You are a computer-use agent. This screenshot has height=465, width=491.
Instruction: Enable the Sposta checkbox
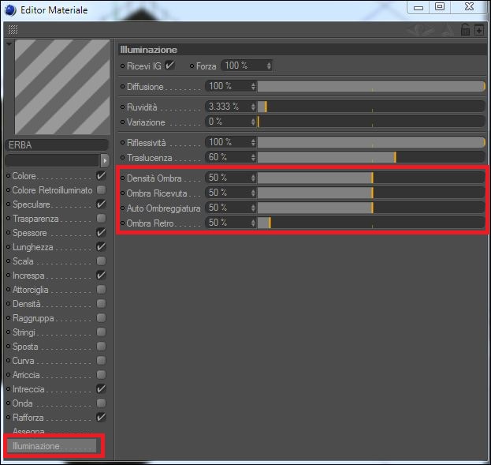coord(101,346)
